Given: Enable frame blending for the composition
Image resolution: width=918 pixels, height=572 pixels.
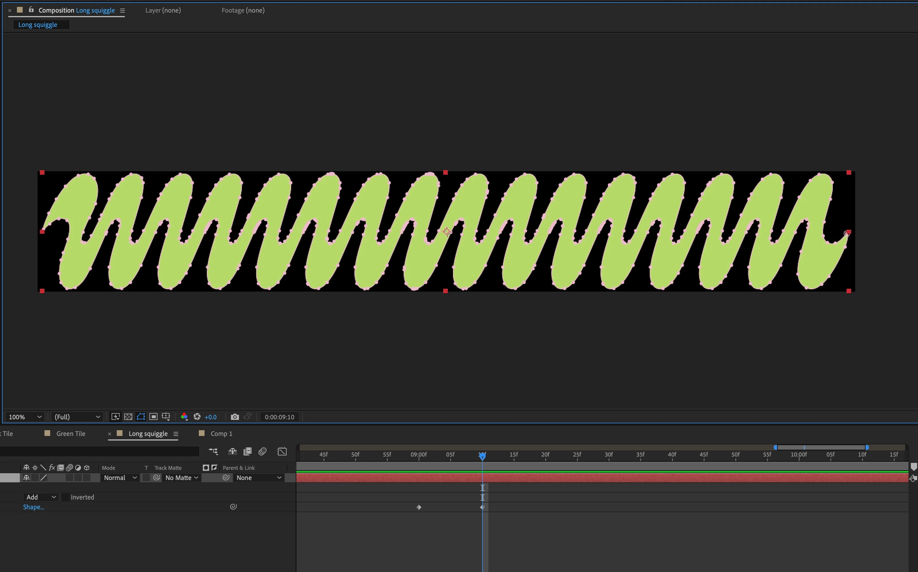Looking at the screenshot, I should click(247, 451).
